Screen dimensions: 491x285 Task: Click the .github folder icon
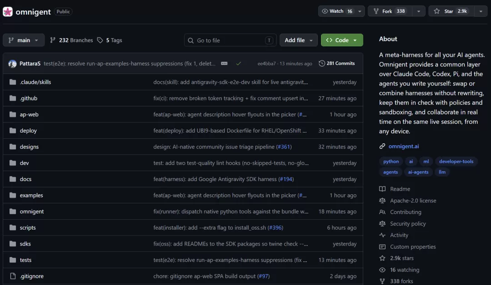[x=13, y=98]
